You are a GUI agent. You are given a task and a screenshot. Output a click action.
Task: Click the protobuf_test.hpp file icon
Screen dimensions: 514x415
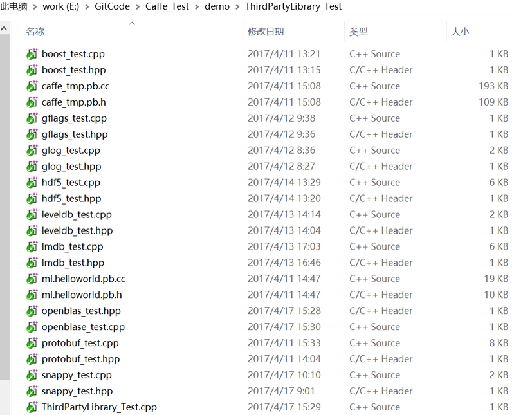pos(32,359)
